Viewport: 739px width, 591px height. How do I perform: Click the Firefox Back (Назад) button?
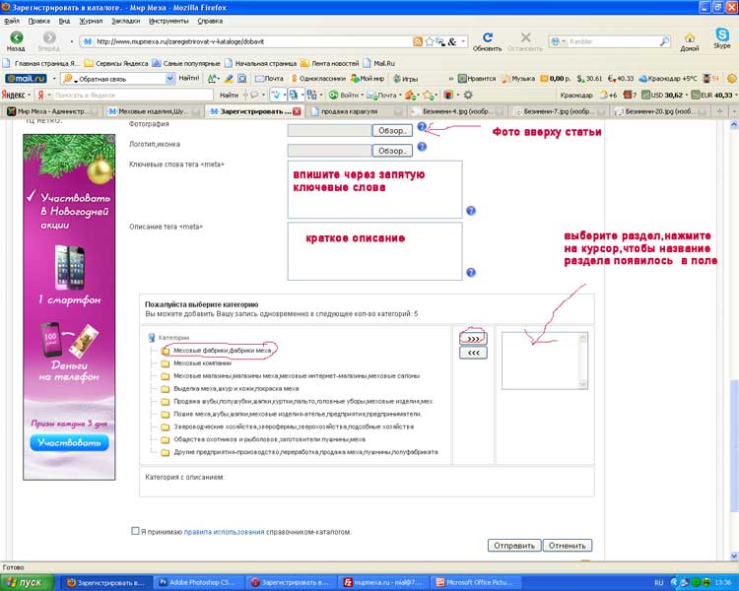(x=17, y=39)
